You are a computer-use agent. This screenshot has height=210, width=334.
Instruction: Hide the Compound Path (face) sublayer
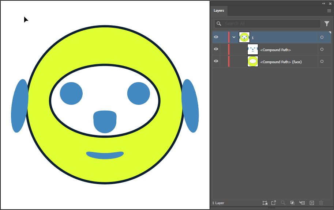tap(216, 61)
